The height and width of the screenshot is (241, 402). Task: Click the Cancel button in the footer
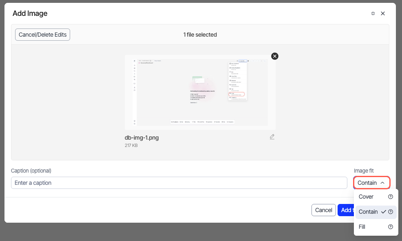[x=324, y=210]
